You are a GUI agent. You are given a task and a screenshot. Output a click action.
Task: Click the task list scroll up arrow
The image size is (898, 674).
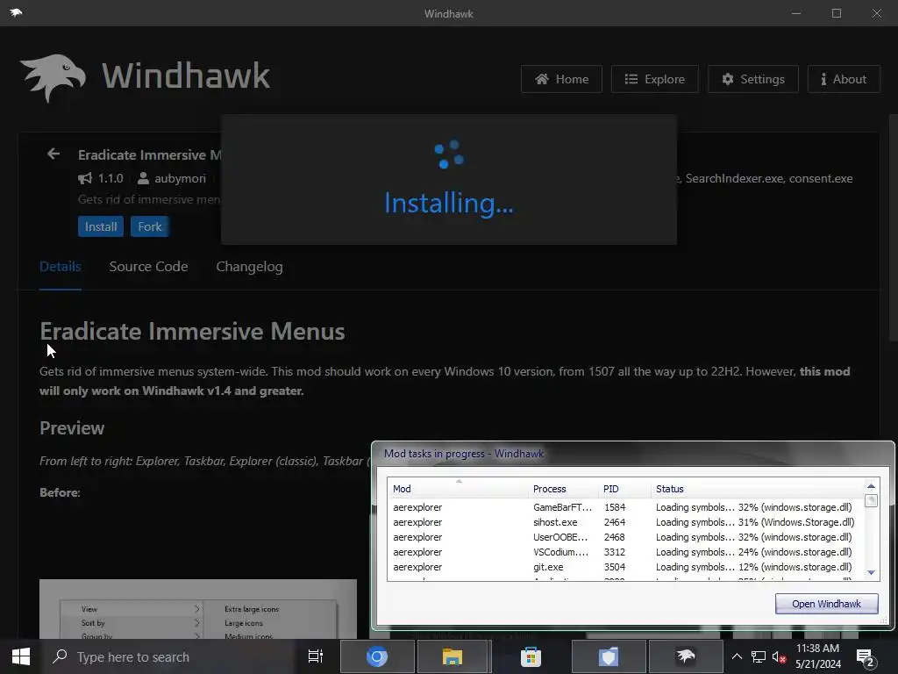pos(871,486)
